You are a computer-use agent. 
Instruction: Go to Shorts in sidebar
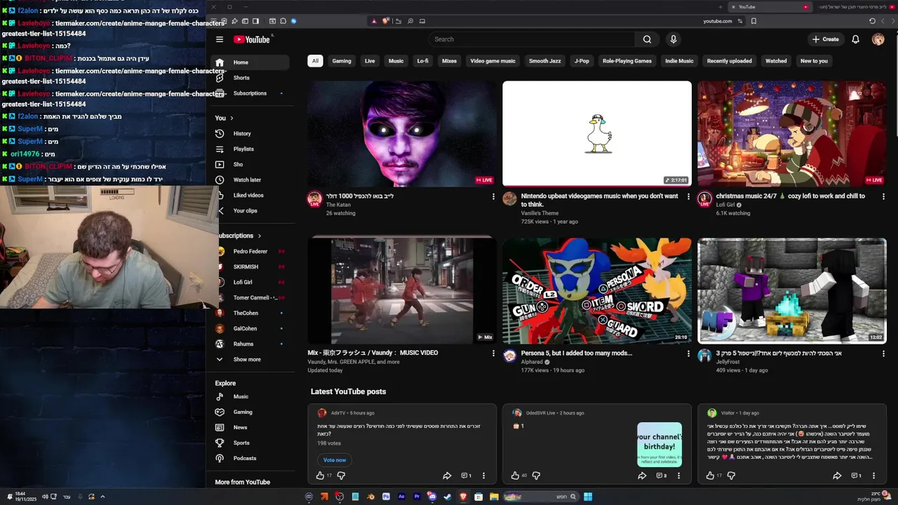coord(250,78)
